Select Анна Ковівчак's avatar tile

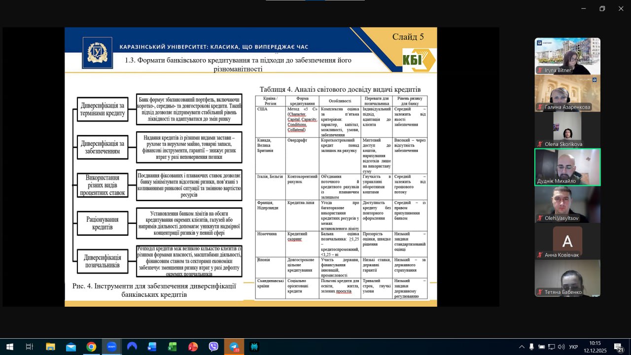pyautogui.click(x=567, y=241)
